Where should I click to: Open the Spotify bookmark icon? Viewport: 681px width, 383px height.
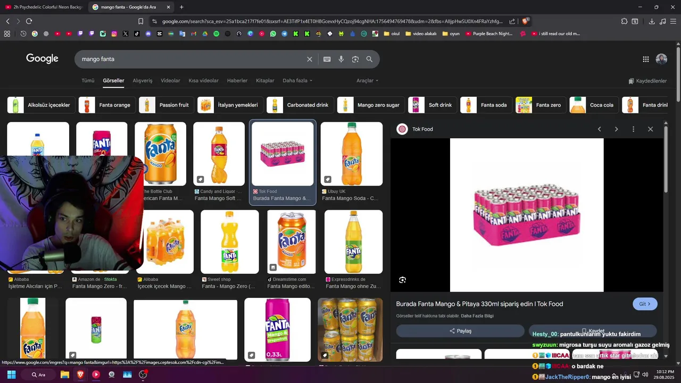pyautogui.click(x=216, y=34)
